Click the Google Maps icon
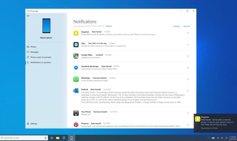Screen dimensions: 237x141 [x=76, y=56]
